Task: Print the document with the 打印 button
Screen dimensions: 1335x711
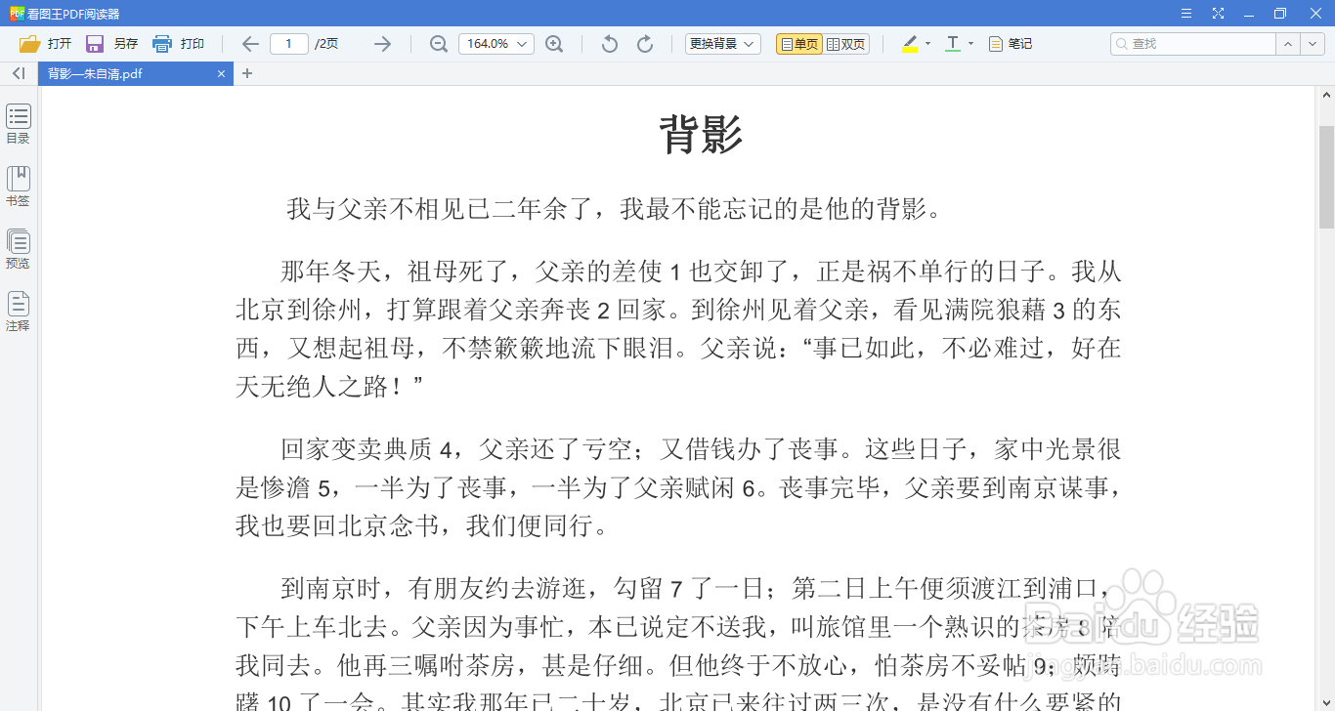Action: 178,44
